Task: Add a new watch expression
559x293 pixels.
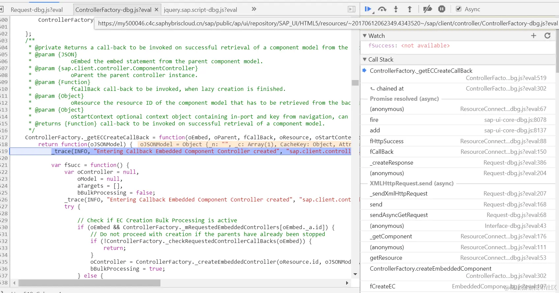Action: point(534,36)
